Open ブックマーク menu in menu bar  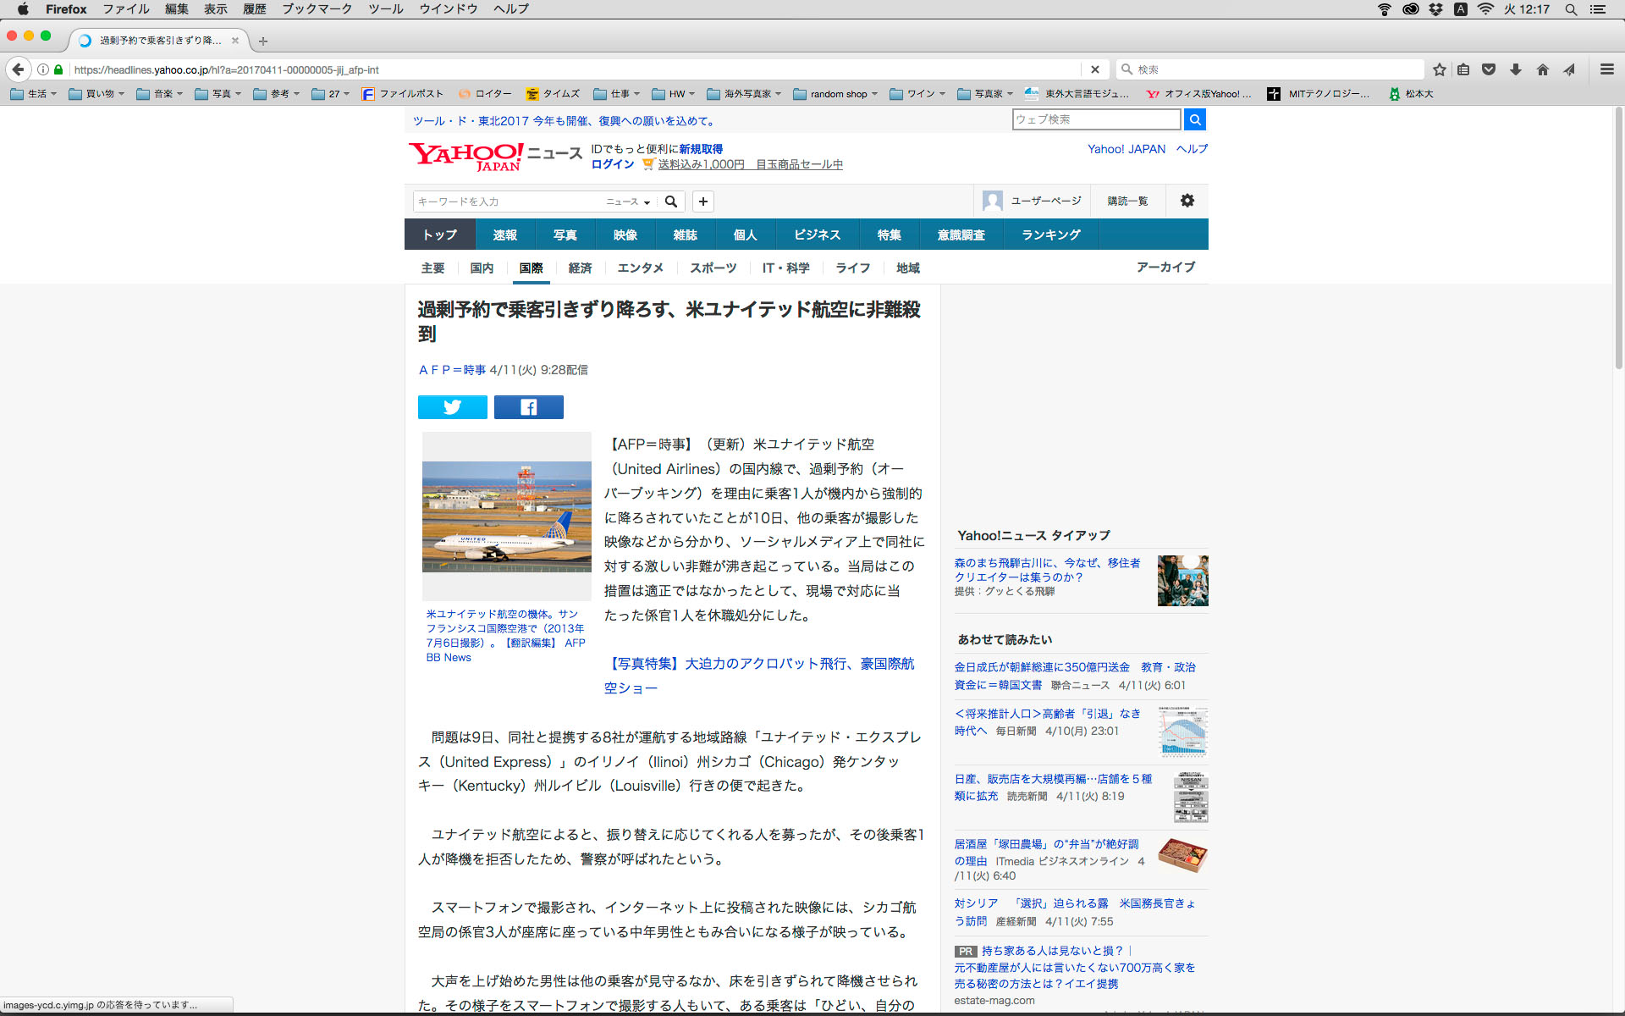317,9
